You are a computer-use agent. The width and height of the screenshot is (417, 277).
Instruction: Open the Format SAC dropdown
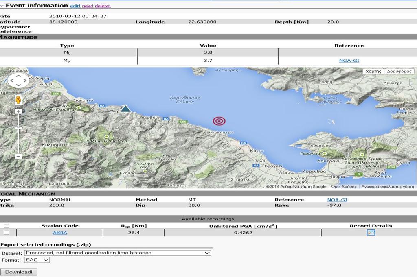(37, 260)
